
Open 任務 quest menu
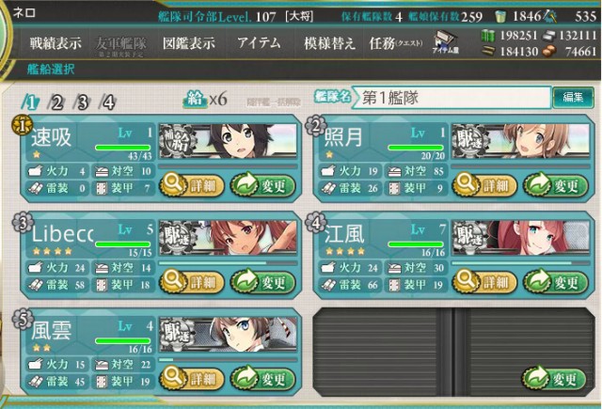(396, 43)
